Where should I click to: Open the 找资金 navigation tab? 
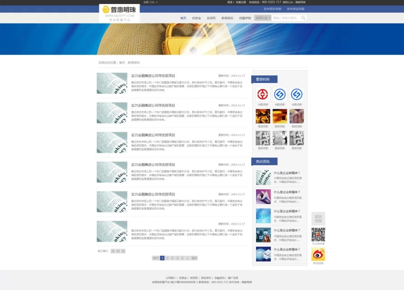point(196,18)
